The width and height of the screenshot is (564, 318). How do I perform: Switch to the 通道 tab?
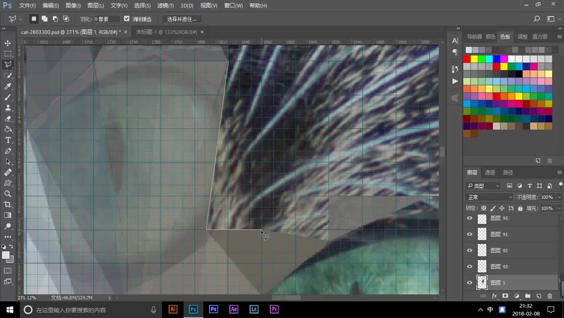(490, 172)
